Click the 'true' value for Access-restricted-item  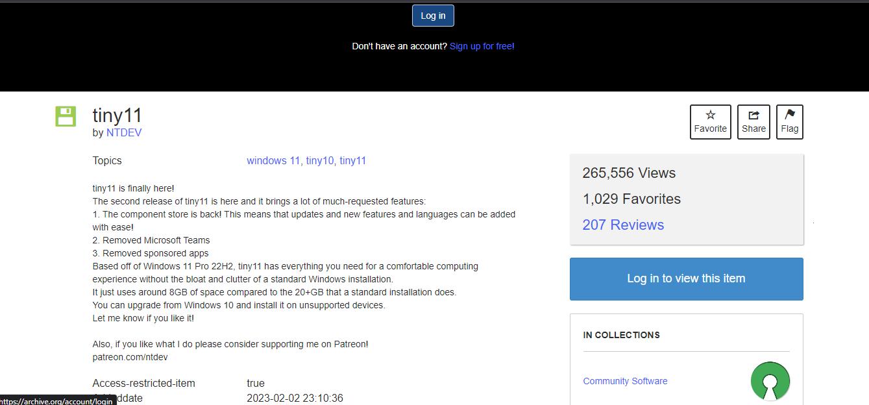click(x=256, y=383)
